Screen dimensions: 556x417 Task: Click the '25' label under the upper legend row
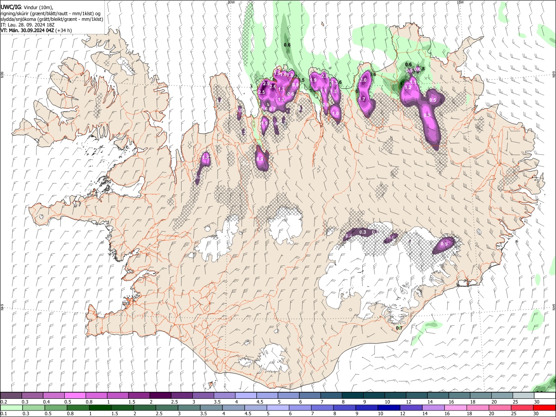[515, 402]
